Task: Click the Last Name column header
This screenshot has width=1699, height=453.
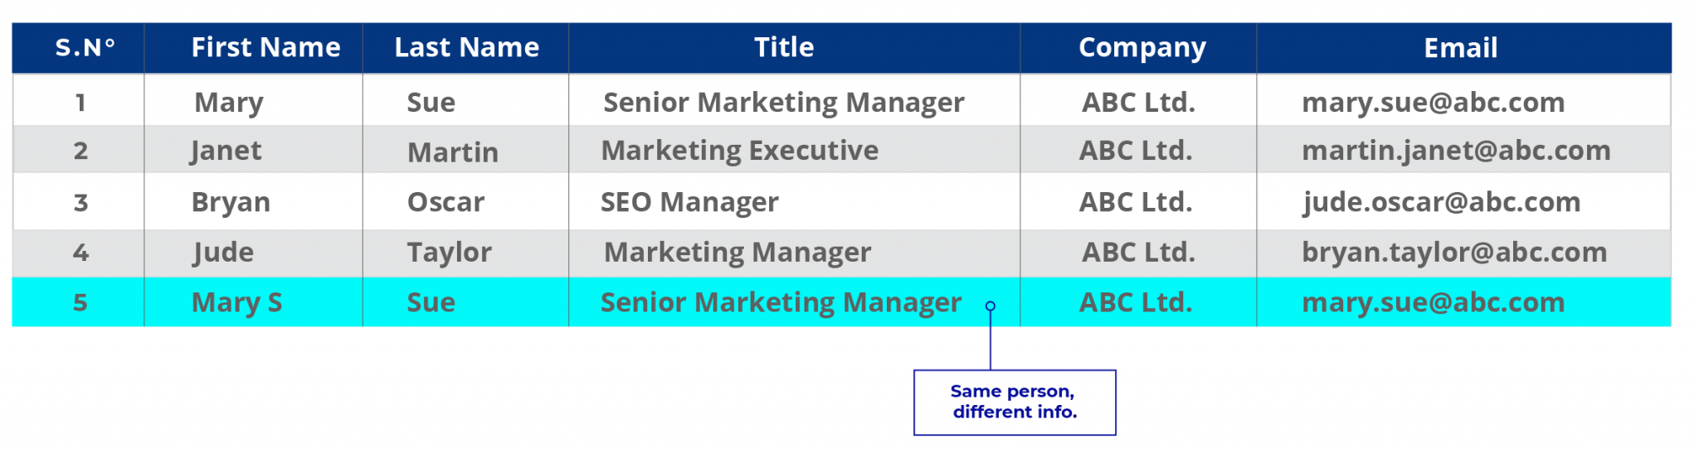Action: 466,48
